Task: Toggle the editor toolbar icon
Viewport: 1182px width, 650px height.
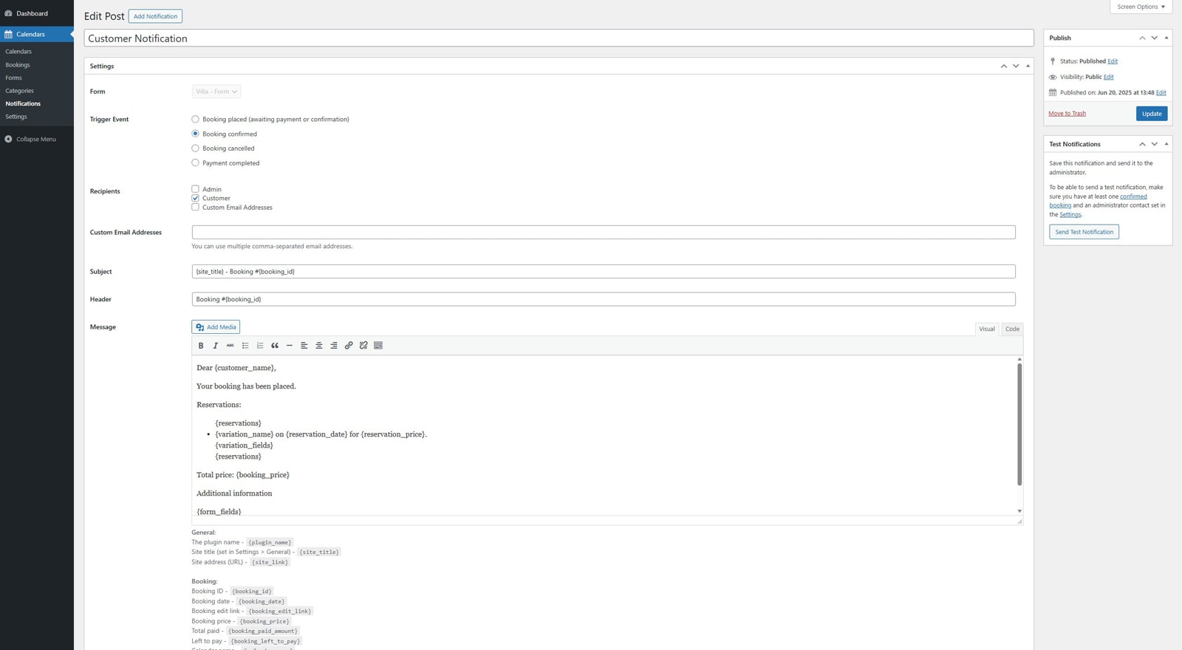Action: (x=378, y=346)
